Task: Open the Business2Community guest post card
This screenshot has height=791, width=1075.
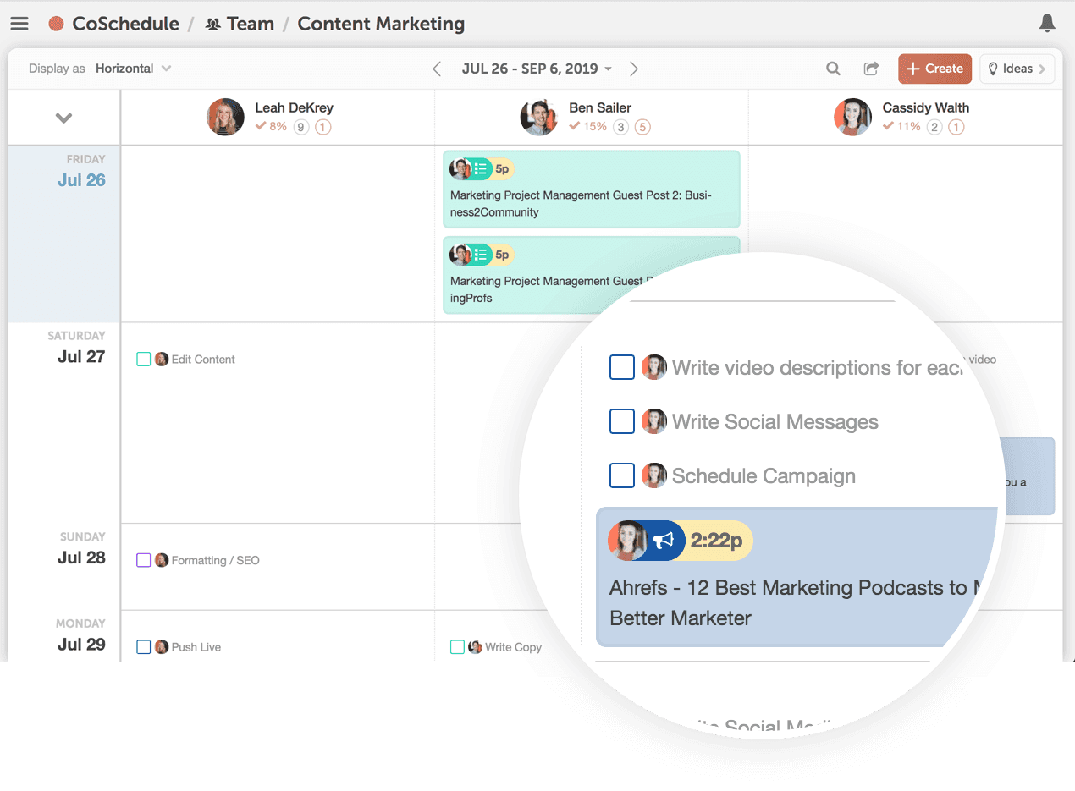Action: pos(592,190)
